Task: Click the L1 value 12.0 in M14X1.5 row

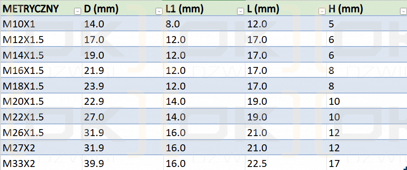Action: click(x=176, y=55)
